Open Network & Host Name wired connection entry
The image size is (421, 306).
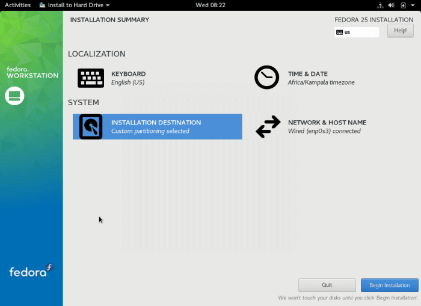pyautogui.click(x=324, y=131)
